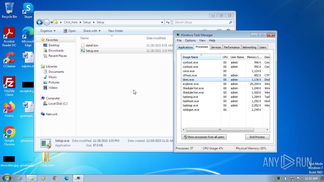
Task: Click the Refresh button beside address bar
Action: [x=168, y=22]
